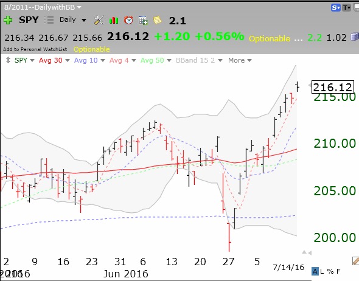This screenshot has height=281, width=359.
Task: Click the green plus add-symbol icon
Action: [8, 20]
